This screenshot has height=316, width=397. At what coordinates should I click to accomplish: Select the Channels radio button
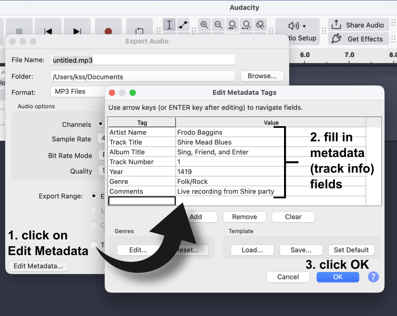pos(101,124)
